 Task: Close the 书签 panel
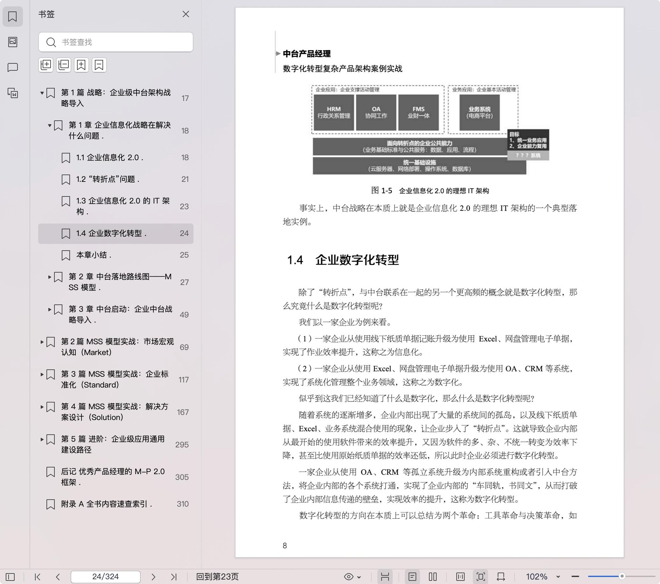click(x=186, y=14)
